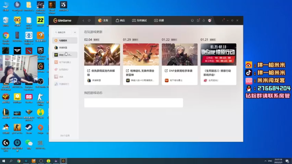Open the FIFA 22 desktop icon
The image size is (292, 164).
click(41, 22)
